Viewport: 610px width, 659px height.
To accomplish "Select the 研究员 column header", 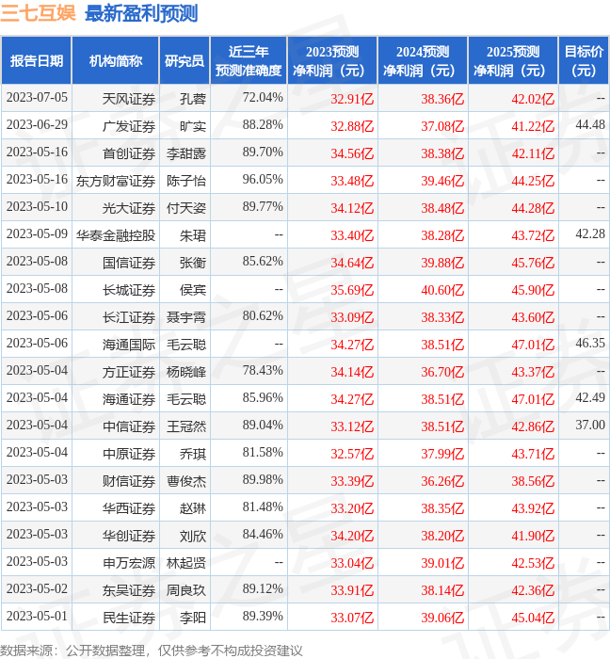I will tap(185, 60).
